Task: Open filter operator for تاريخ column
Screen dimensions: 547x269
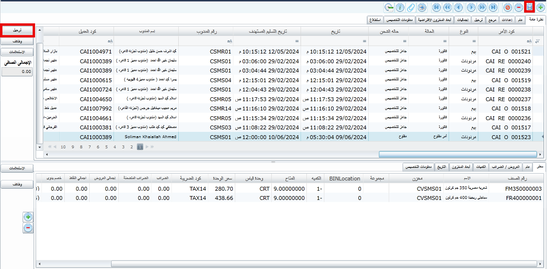Action: click(x=365, y=41)
